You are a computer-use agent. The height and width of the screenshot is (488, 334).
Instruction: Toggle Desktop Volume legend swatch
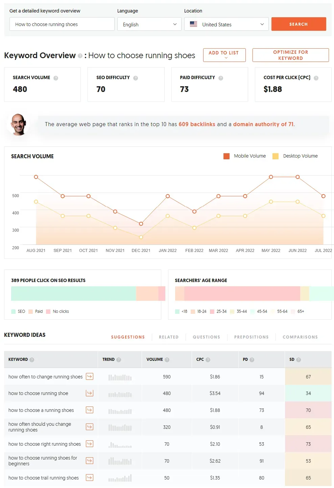point(276,156)
